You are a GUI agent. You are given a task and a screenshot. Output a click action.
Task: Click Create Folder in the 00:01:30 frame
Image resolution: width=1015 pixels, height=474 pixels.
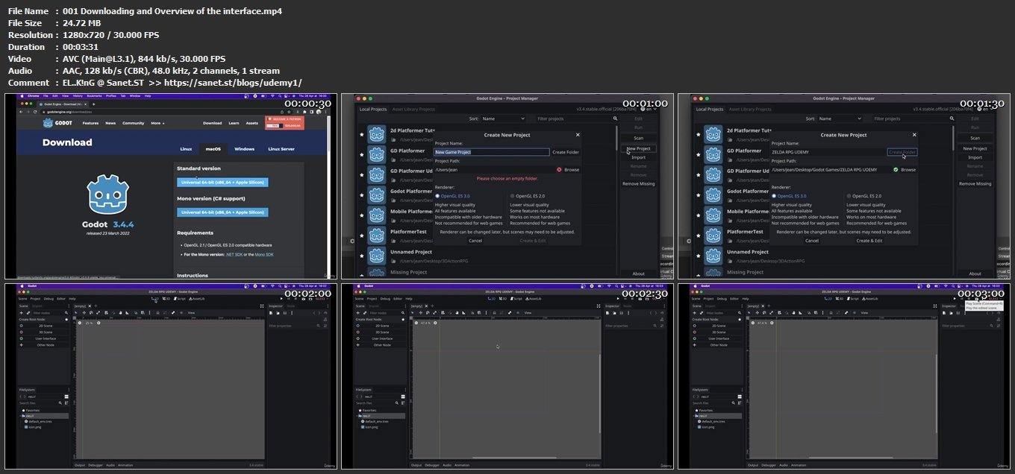(x=902, y=152)
